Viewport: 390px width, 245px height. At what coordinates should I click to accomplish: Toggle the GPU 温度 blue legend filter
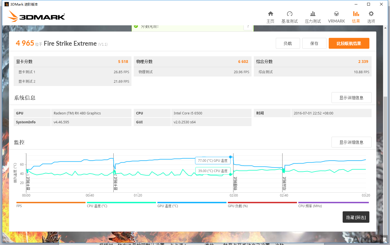click(x=192, y=205)
